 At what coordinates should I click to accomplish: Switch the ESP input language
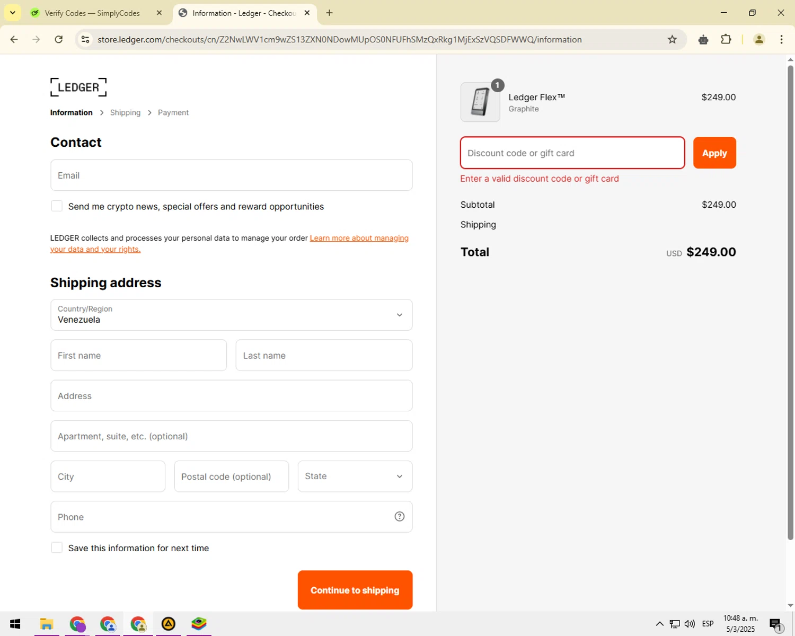tap(708, 624)
